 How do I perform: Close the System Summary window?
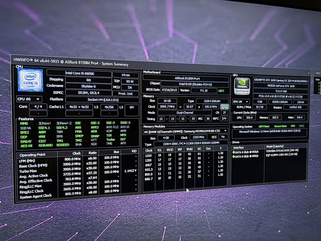tap(309, 73)
